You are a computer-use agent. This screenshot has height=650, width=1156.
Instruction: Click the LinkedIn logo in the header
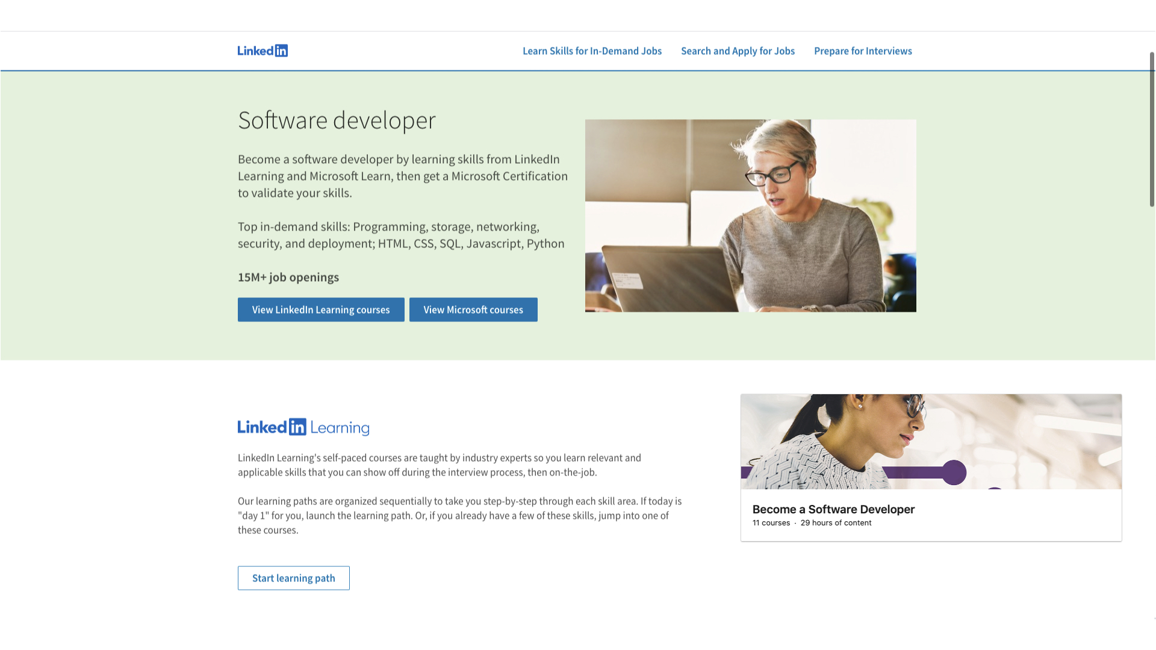[262, 50]
